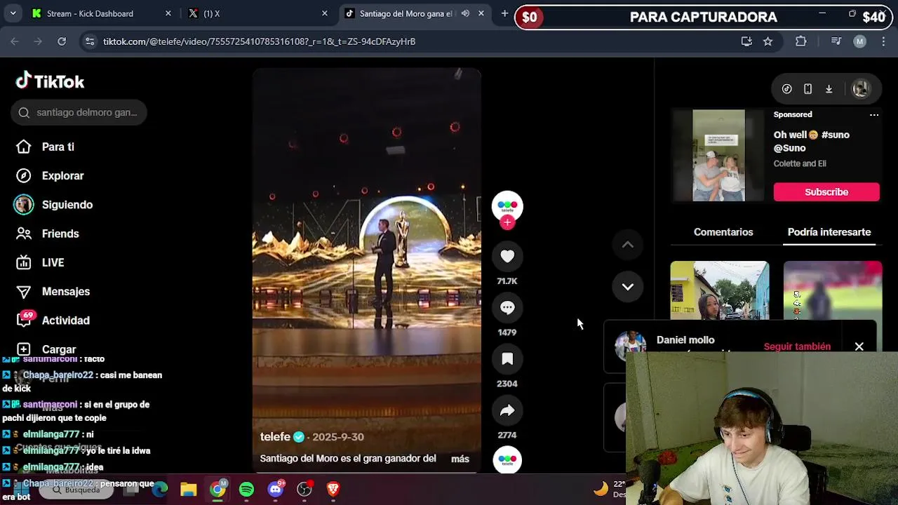Click the site info icon in address bar

click(x=89, y=41)
